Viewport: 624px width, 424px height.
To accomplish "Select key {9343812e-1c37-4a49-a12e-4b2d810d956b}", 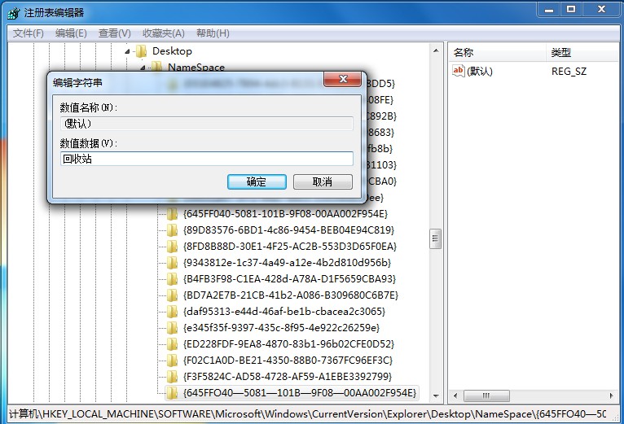I will click(x=287, y=263).
